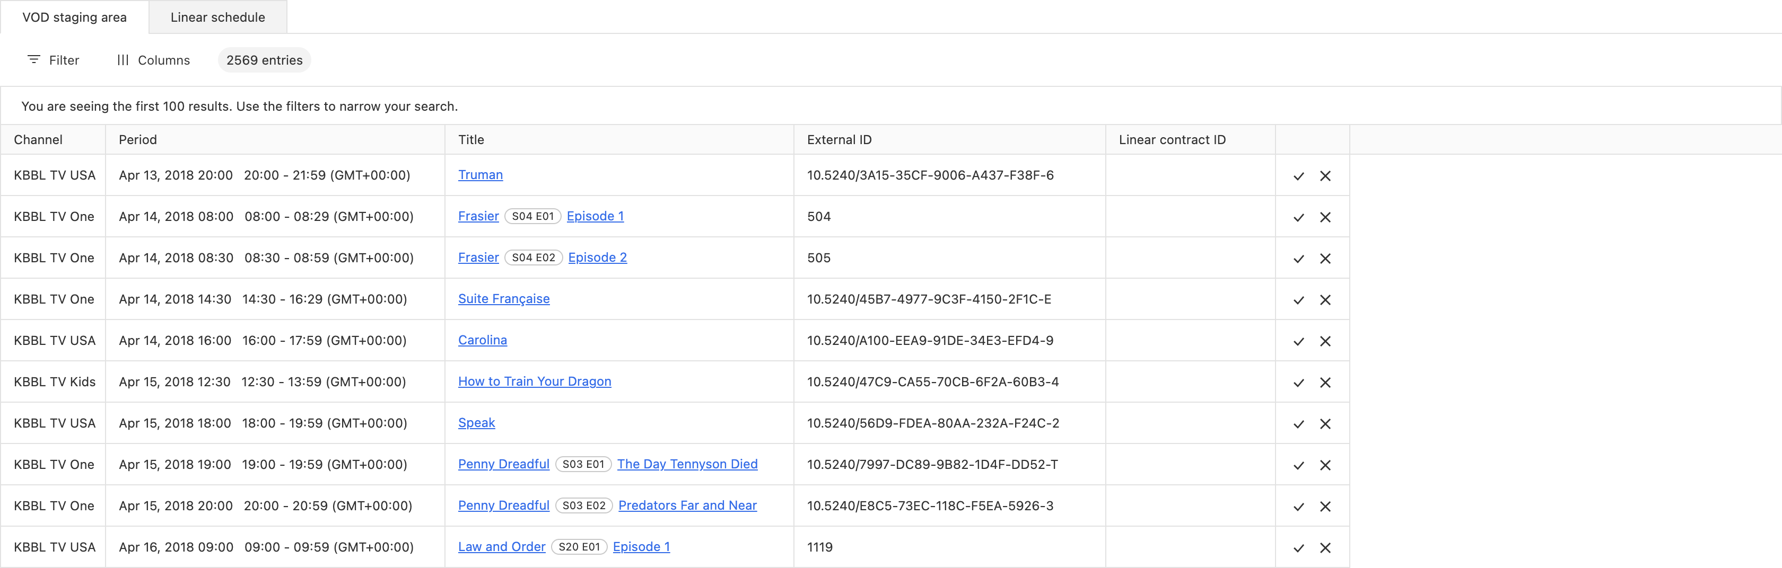
Task: Click the External ID column header
Action: pyautogui.click(x=838, y=139)
